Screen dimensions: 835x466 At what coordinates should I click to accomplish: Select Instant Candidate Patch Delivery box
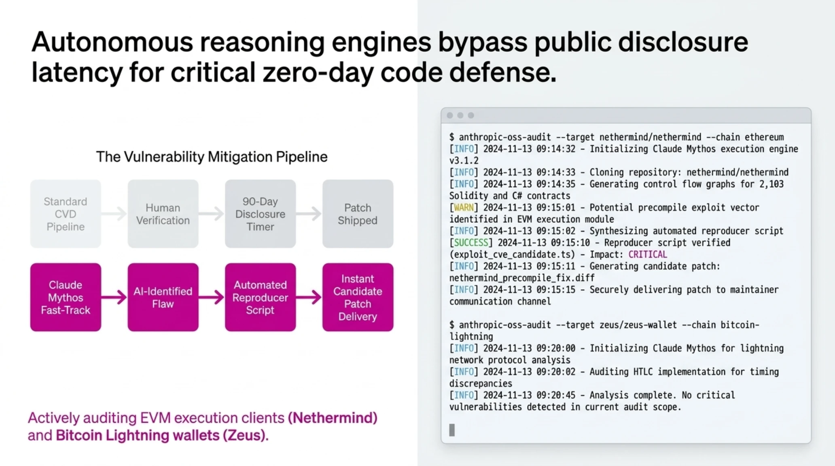[358, 297]
